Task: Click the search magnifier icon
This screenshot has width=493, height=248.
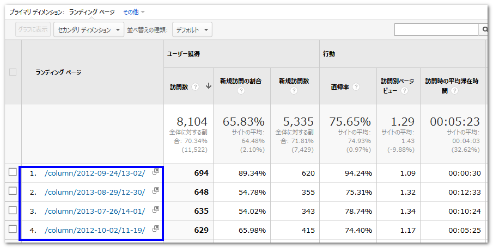Action: tap(484, 29)
